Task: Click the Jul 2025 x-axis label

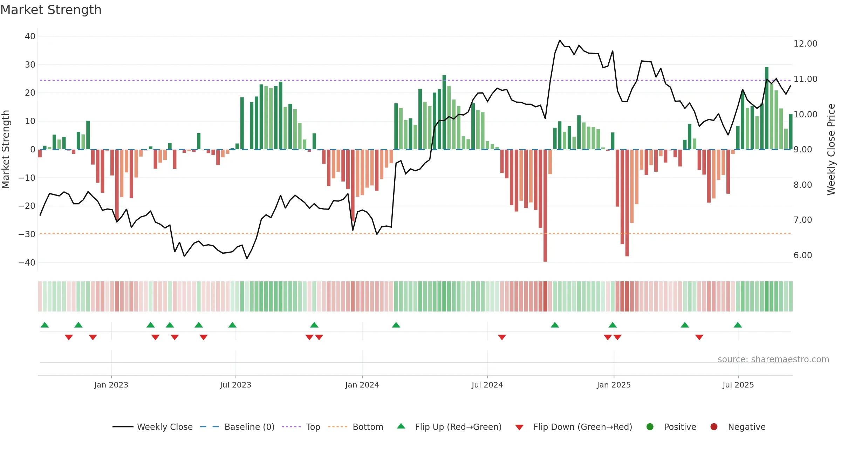Action: click(x=738, y=385)
